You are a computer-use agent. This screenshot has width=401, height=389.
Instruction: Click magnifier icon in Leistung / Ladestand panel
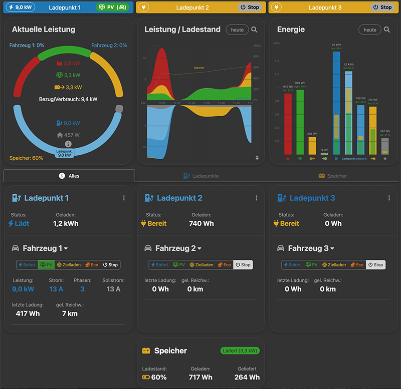tap(255, 30)
